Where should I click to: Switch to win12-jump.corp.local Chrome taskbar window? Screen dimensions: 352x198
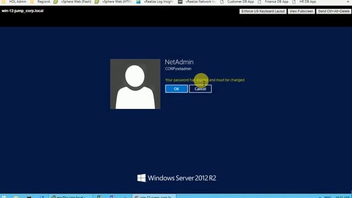154,196
